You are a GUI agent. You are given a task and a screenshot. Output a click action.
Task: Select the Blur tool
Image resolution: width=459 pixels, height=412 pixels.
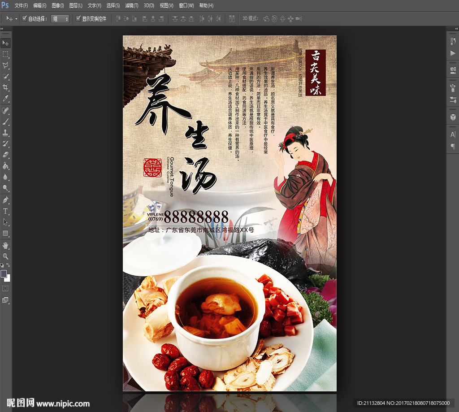pyautogui.click(x=5, y=177)
